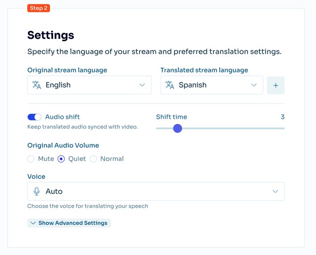
Task: Click the chevron icon before Show Advanced Settings
Action: coord(33,223)
